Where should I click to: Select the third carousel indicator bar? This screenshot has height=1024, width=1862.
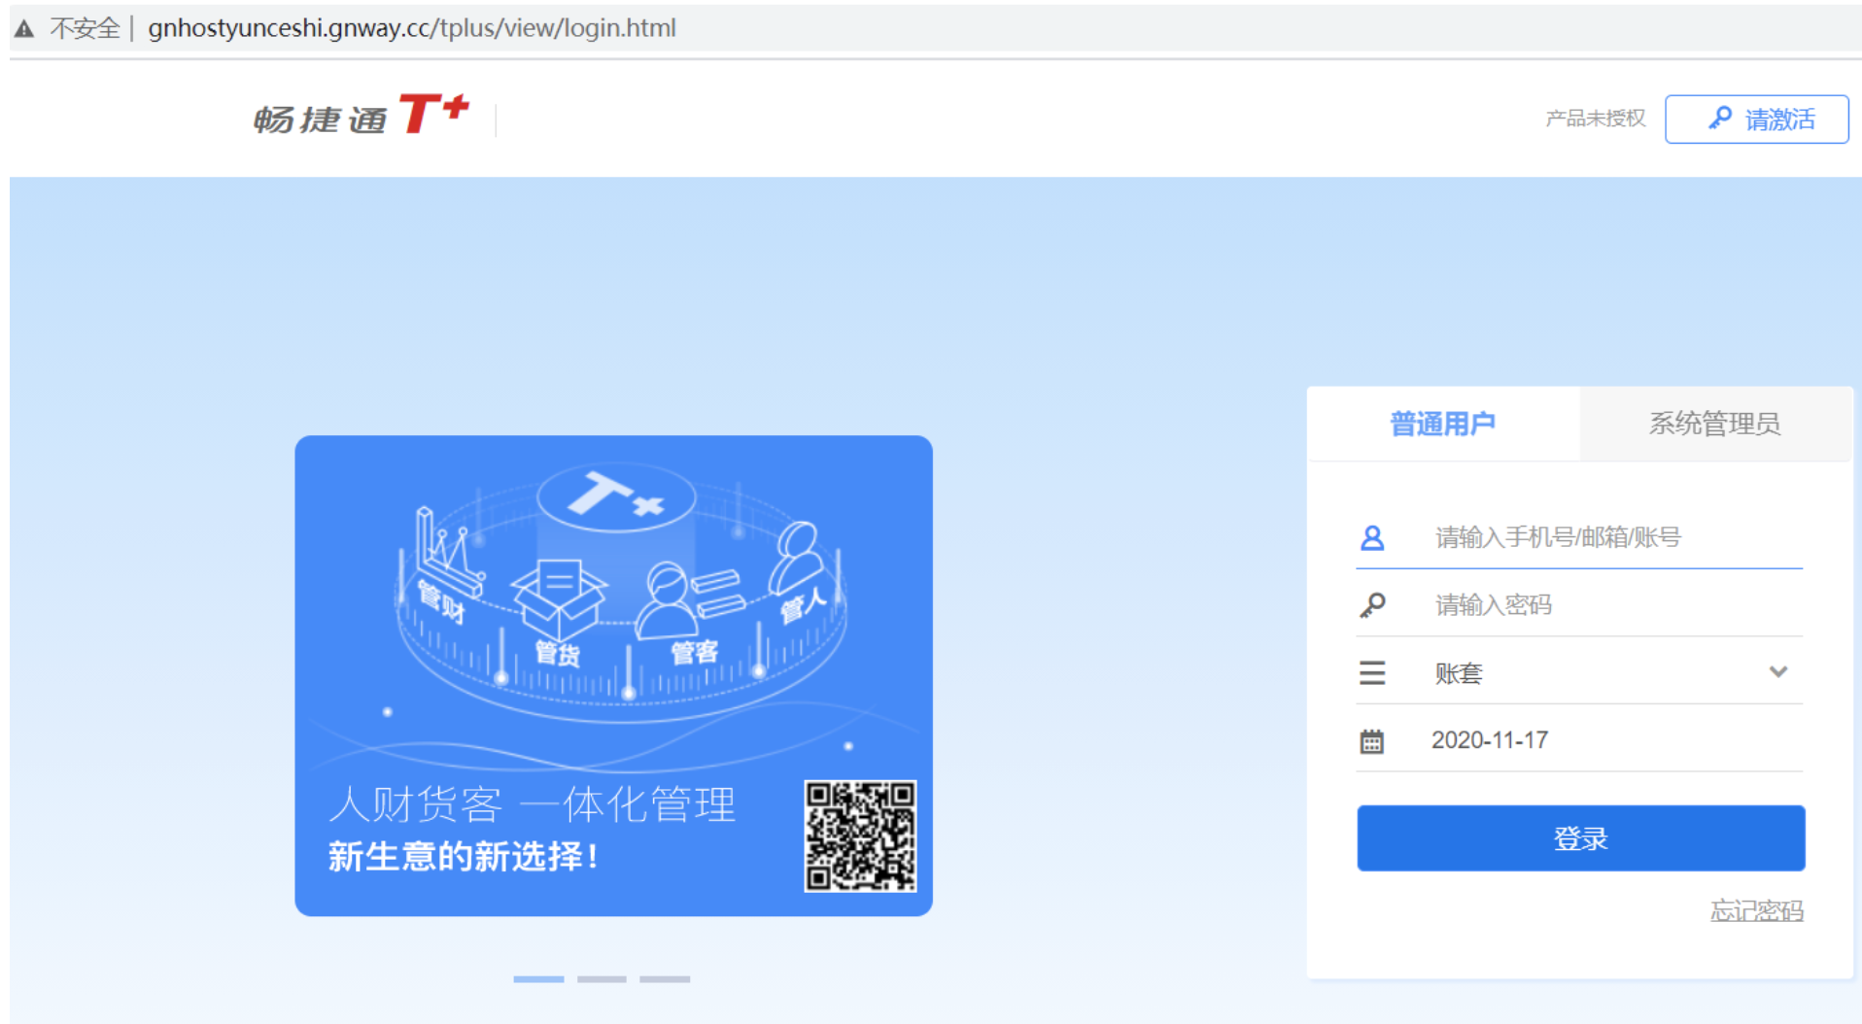[665, 979]
